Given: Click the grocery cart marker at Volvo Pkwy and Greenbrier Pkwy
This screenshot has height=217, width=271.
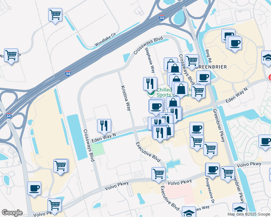Looking at the screenshot, I should (x=228, y=173).
